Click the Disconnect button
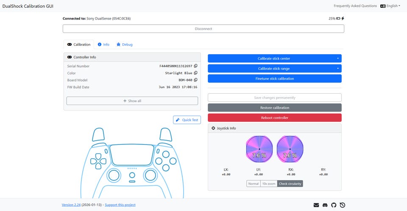 203,29
